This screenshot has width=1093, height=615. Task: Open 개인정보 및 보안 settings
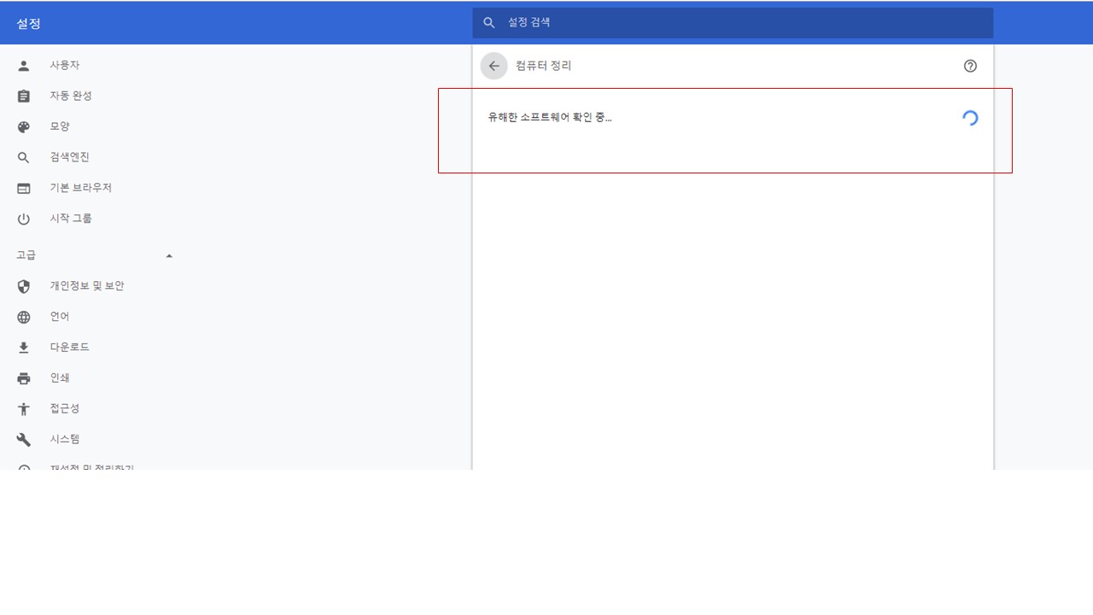coord(86,286)
